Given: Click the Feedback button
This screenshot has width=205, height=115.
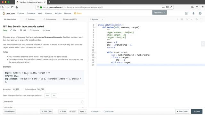Looking at the screenshot, I should [160, 12].
